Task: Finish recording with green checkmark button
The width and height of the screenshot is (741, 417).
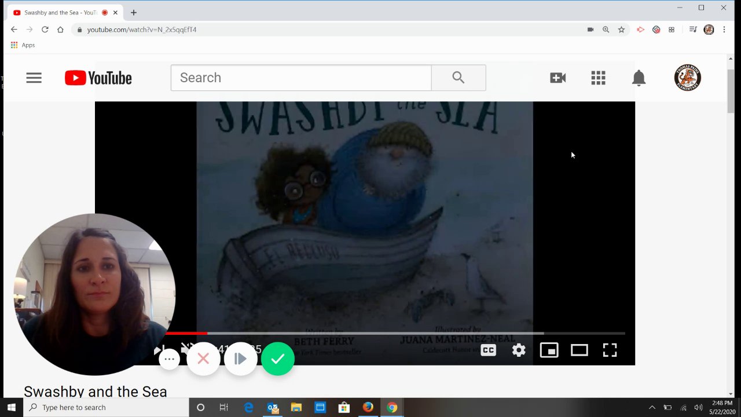Action: tap(278, 359)
